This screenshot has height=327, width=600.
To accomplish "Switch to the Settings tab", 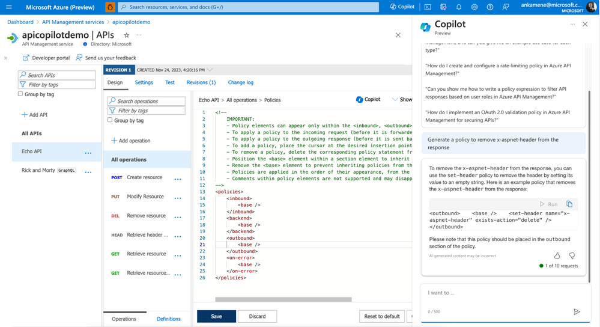I will [x=144, y=83].
